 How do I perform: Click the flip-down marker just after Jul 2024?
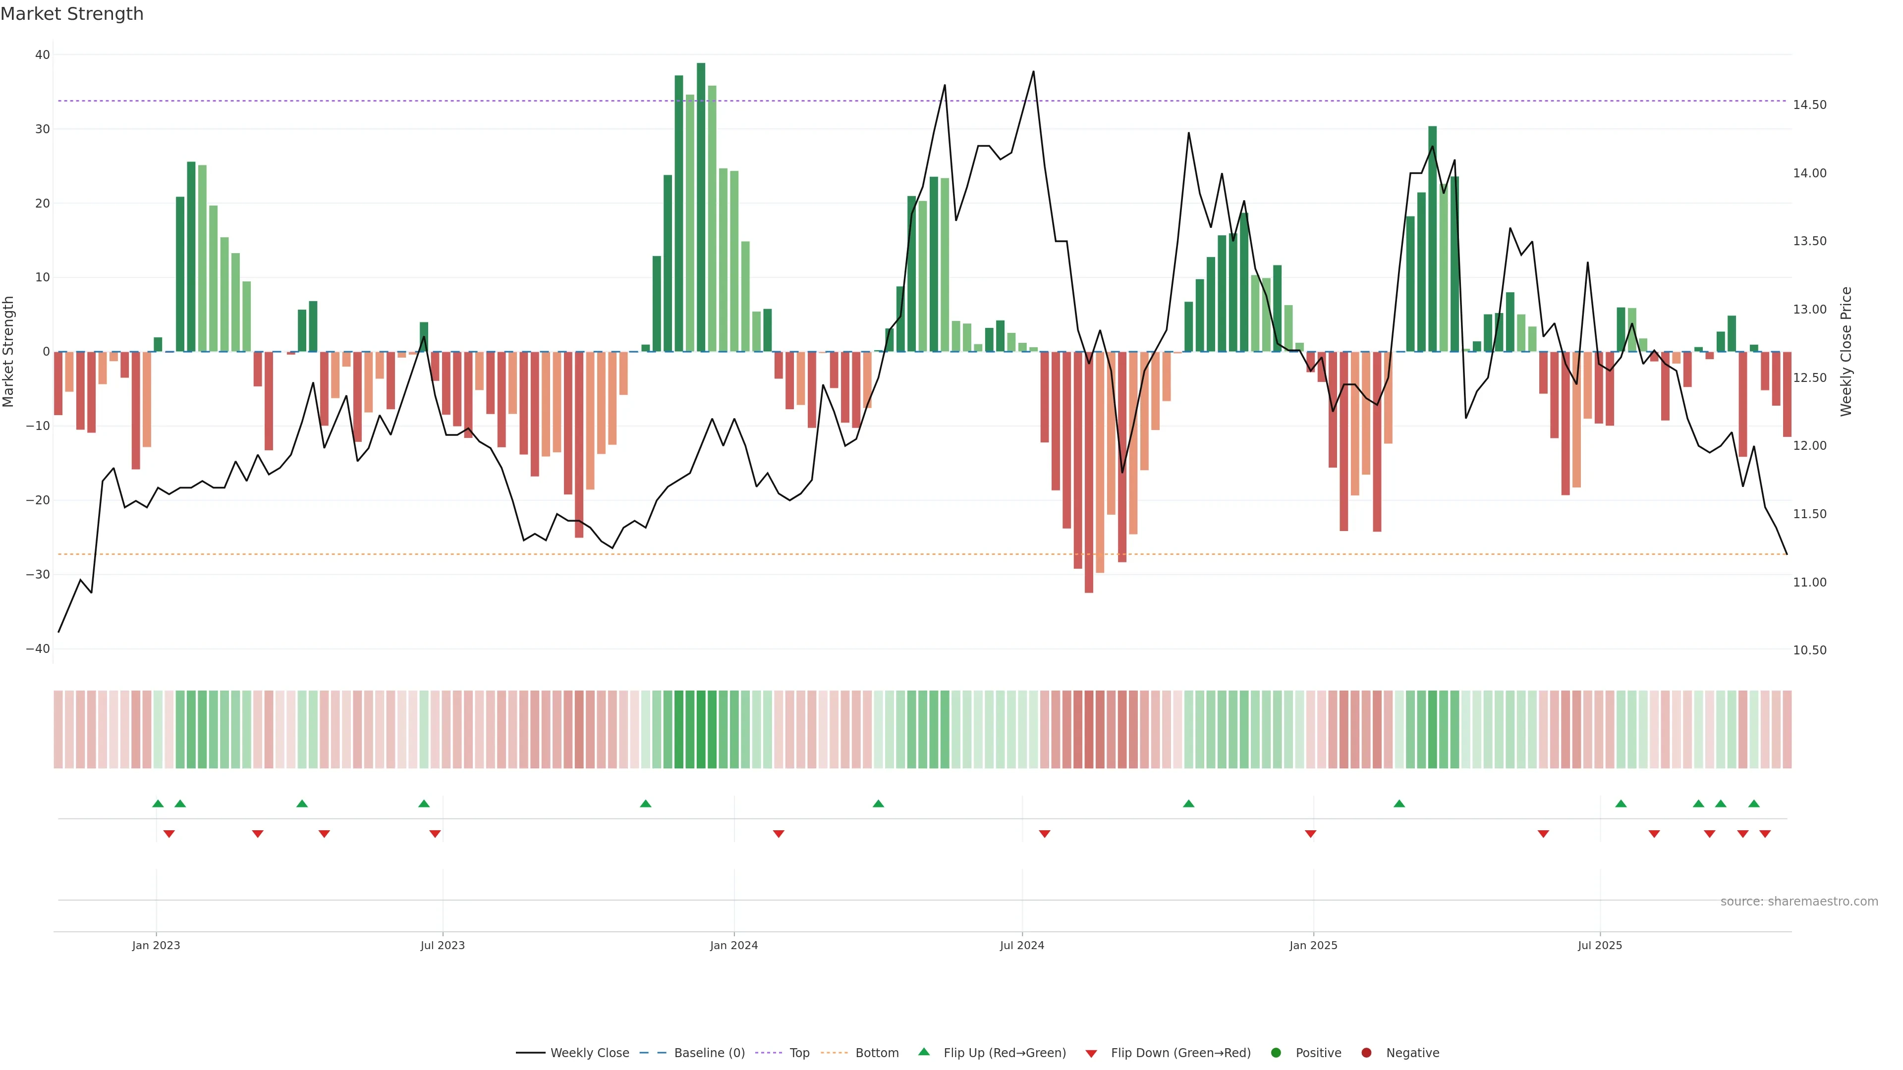[1045, 834]
